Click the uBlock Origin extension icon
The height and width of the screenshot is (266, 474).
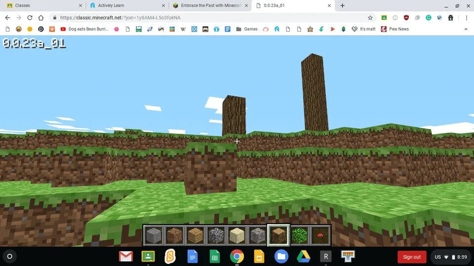[406, 18]
